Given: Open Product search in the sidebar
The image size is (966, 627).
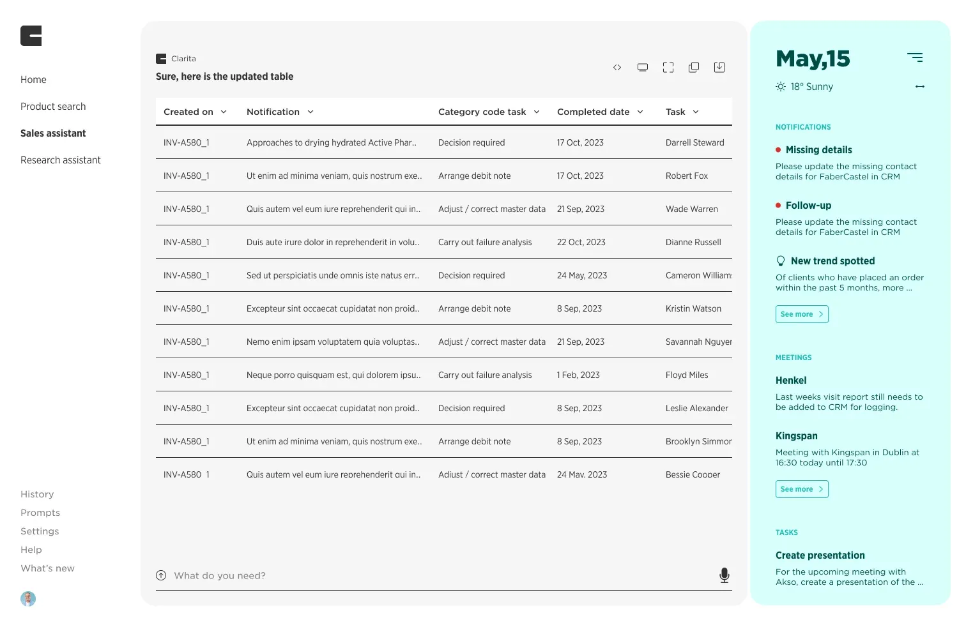Looking at the screenshot, I should [x=53, y=107].
